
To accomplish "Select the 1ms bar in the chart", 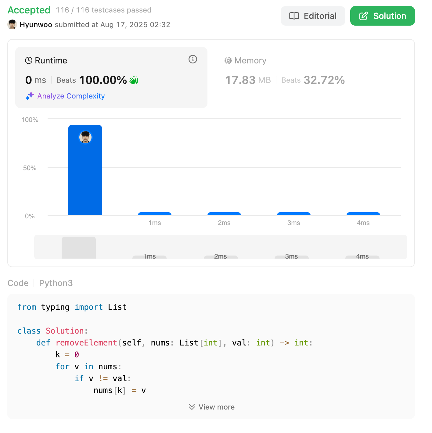I will pos(155,214).
